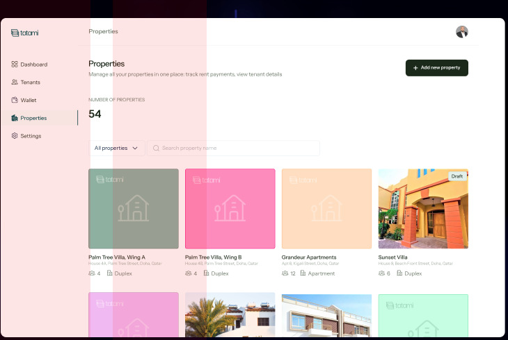Click the Apartment type label under Grandeur Apartments

(322, 273)
